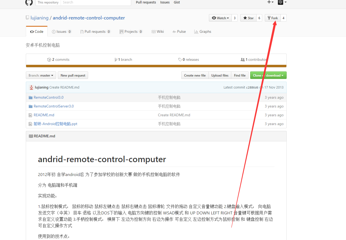Image resolution: width=346 pixels, height=240 pixels.
Task: Click Find file
Action: click(240, 75)
